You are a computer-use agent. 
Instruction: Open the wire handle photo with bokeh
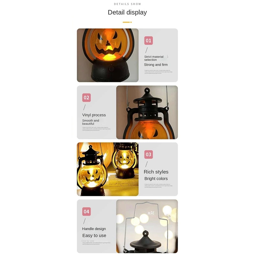pos(147,226)
